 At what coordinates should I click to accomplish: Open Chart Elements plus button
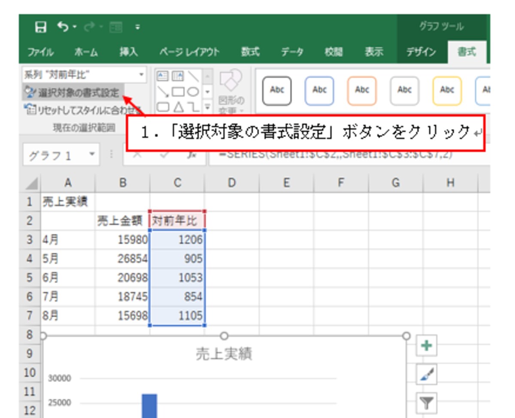pyautogui.click(x=427, y=346)
